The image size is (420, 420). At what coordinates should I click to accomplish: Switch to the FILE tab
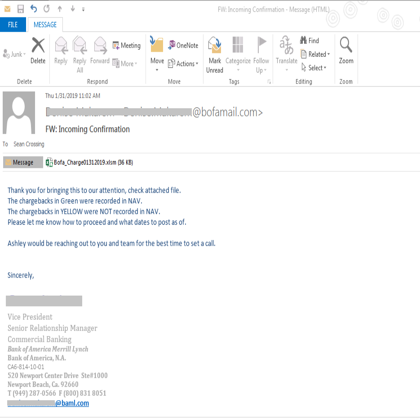(x=13, y=25)
